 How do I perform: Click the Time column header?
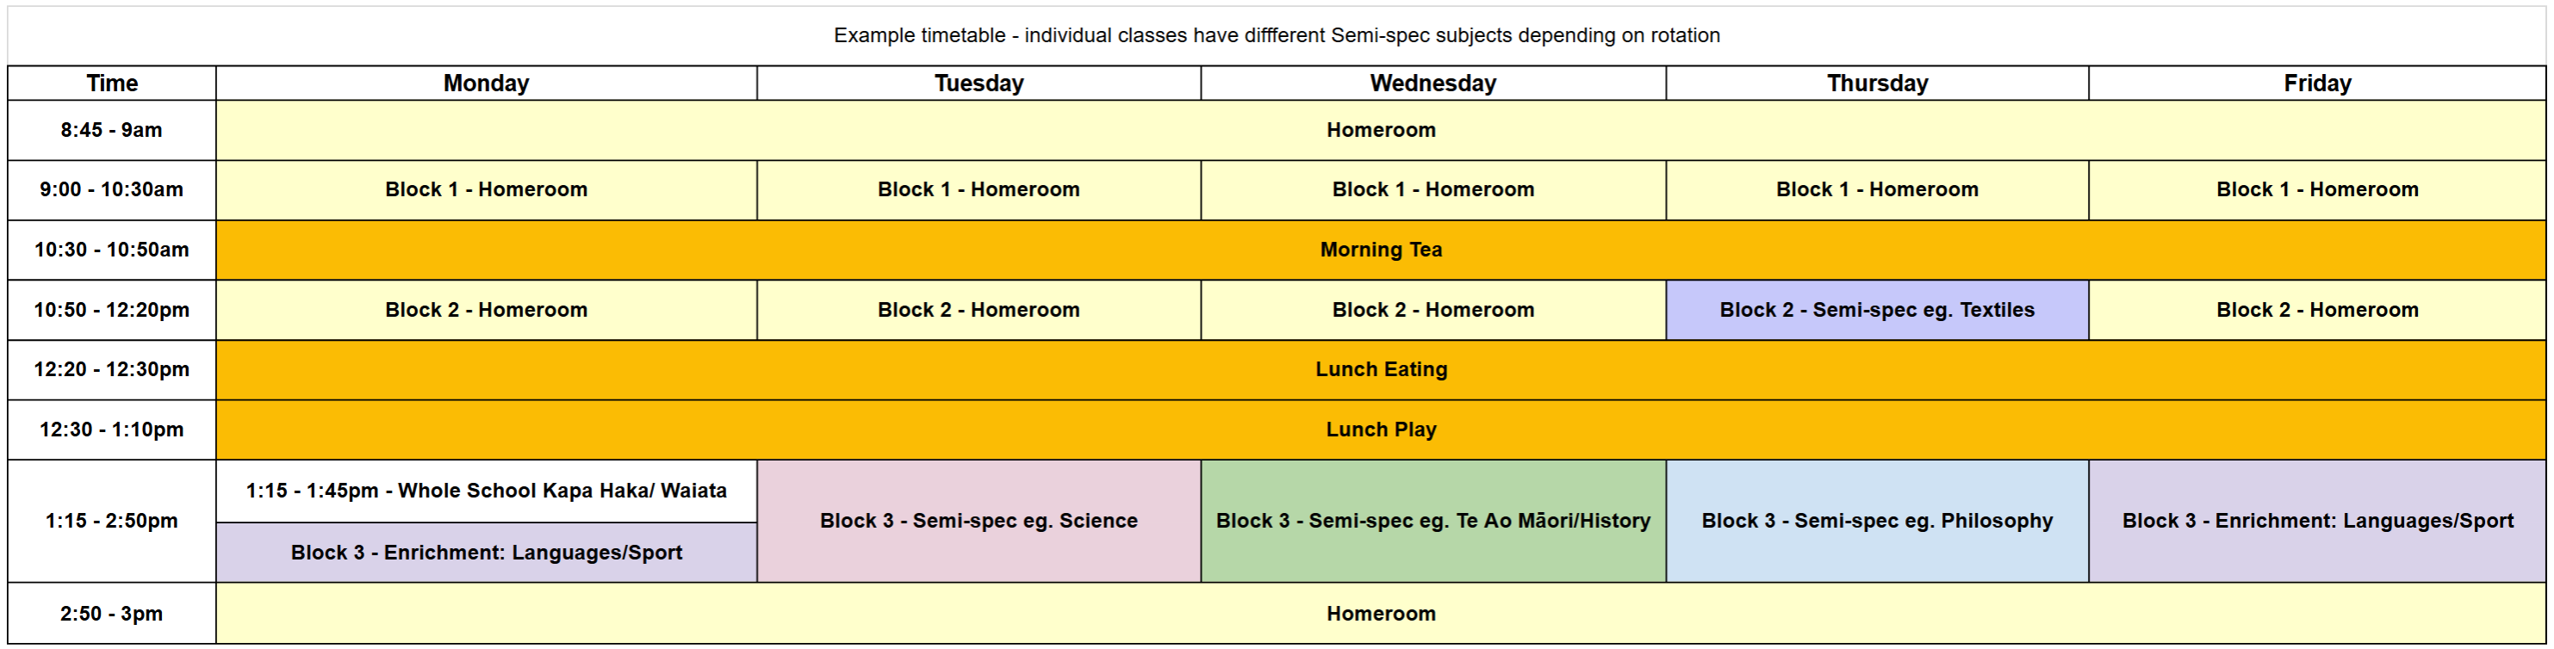pyautogui.click(x=112, y=83)
